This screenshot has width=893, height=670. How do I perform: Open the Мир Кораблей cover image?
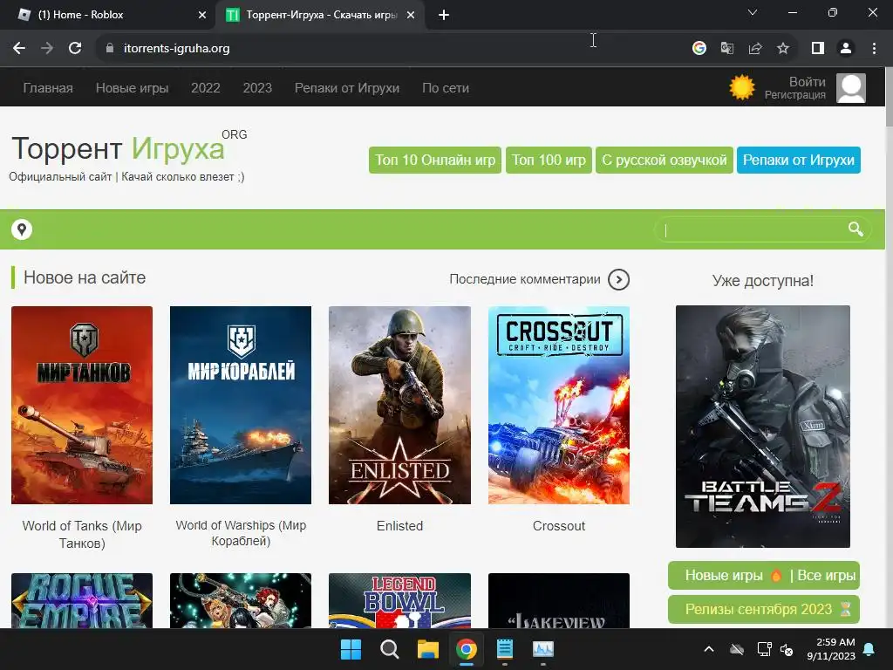point(241,405)
